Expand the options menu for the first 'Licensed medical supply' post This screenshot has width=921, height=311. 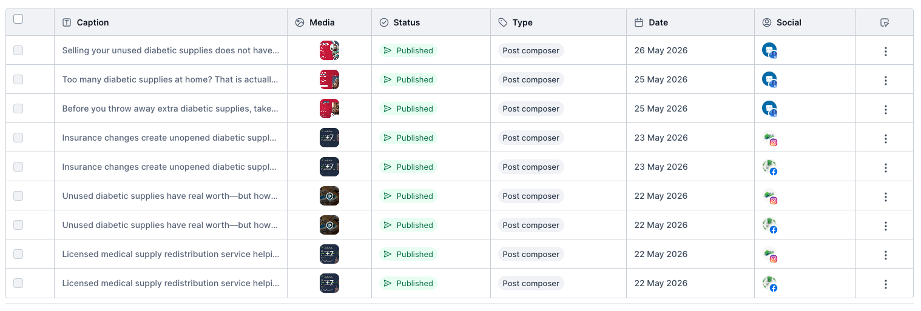coord(886,255)
